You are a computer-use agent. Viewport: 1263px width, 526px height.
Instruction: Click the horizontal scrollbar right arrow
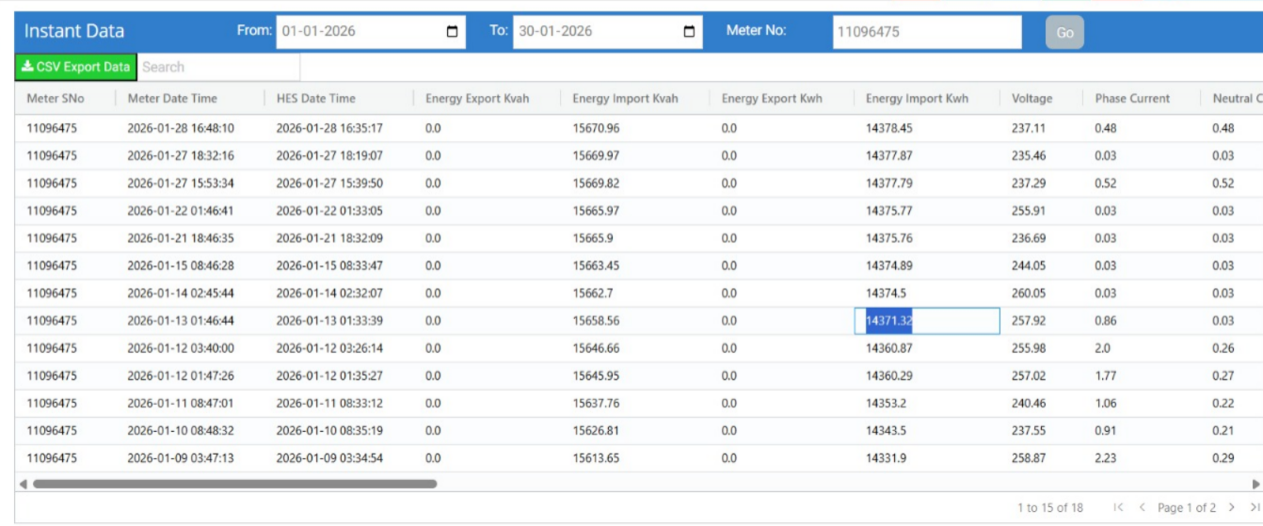1255,484
